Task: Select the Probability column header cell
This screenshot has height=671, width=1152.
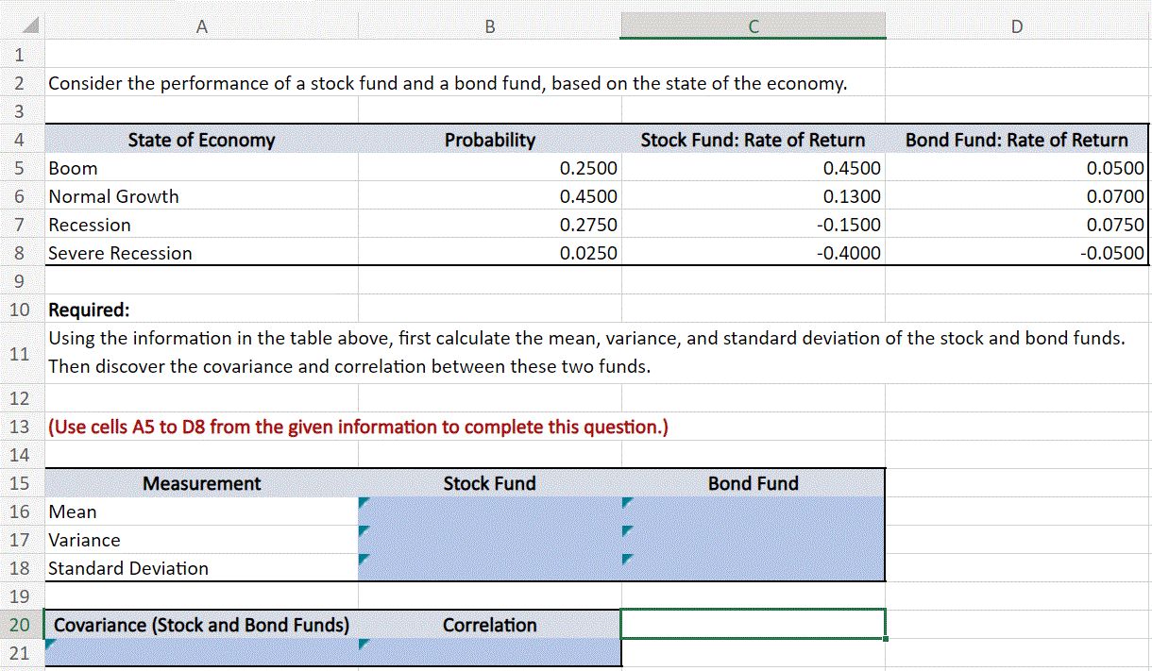Action: pyautogui.click(x=489, y=140)
